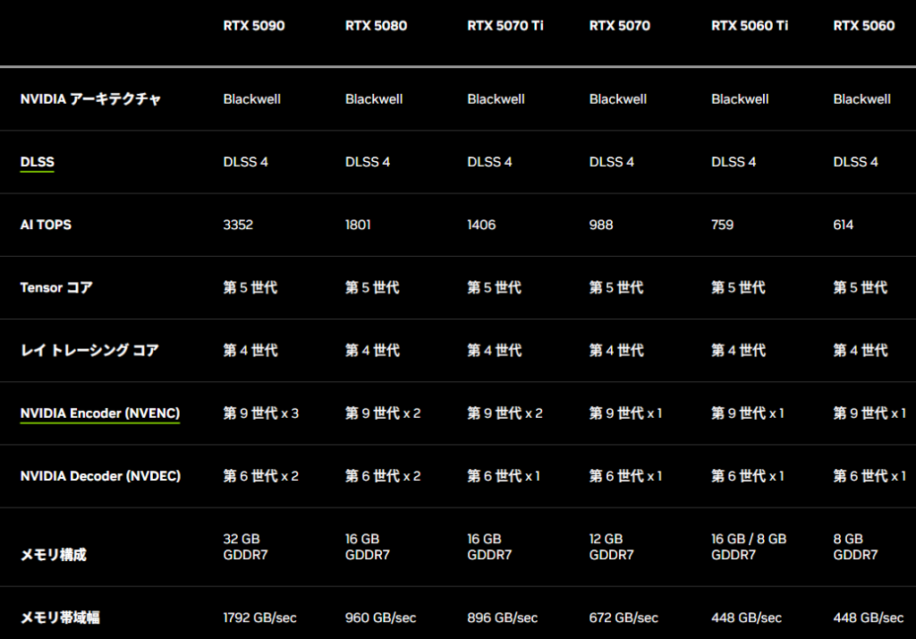Click RTX 5080 16 GB GDDR7 cell
Viewport: 916px width, 639px height.
[368, 547]
